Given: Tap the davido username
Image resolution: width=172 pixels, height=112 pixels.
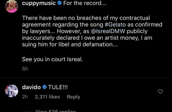Looking at the screenshot, I should pyautogui.click(x=32, y=87).
